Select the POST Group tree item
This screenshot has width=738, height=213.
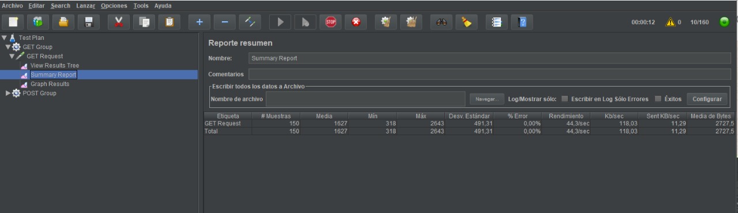[39, 93]
